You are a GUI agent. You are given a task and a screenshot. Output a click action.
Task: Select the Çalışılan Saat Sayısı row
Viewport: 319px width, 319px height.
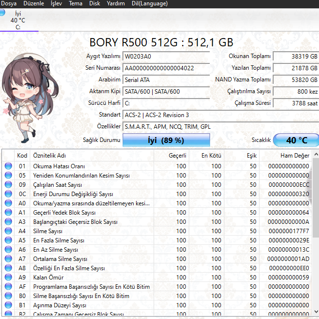point(157,185)
